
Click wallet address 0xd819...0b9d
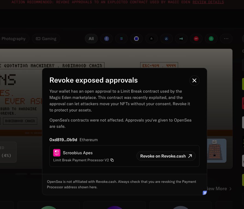[x=63, y=140]
